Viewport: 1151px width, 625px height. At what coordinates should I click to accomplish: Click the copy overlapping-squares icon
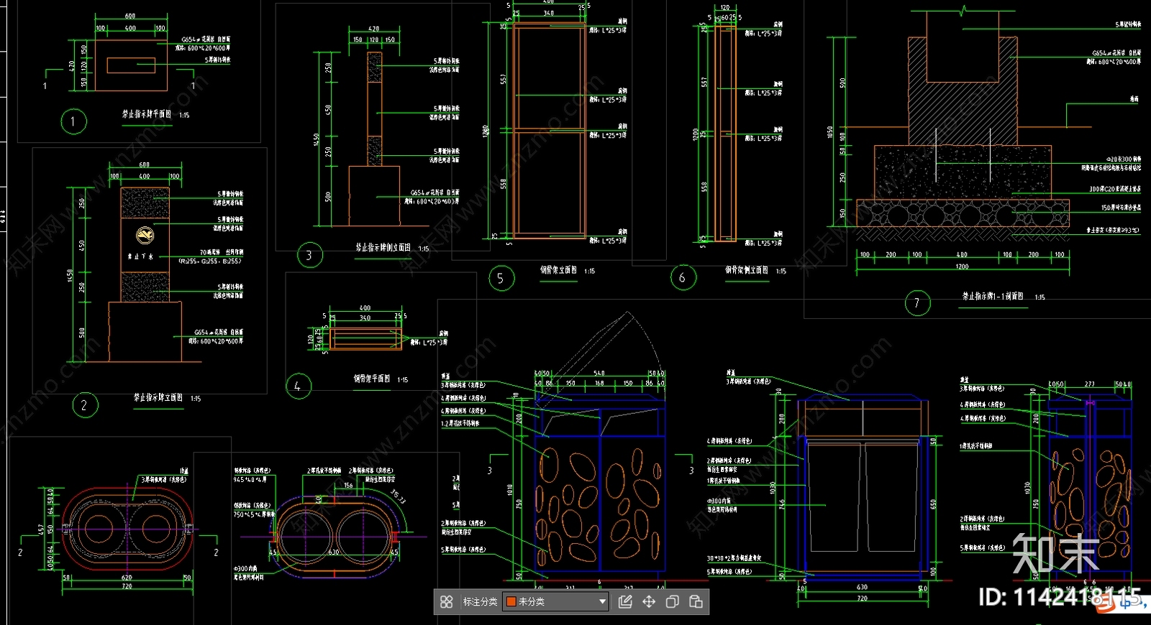673,602
